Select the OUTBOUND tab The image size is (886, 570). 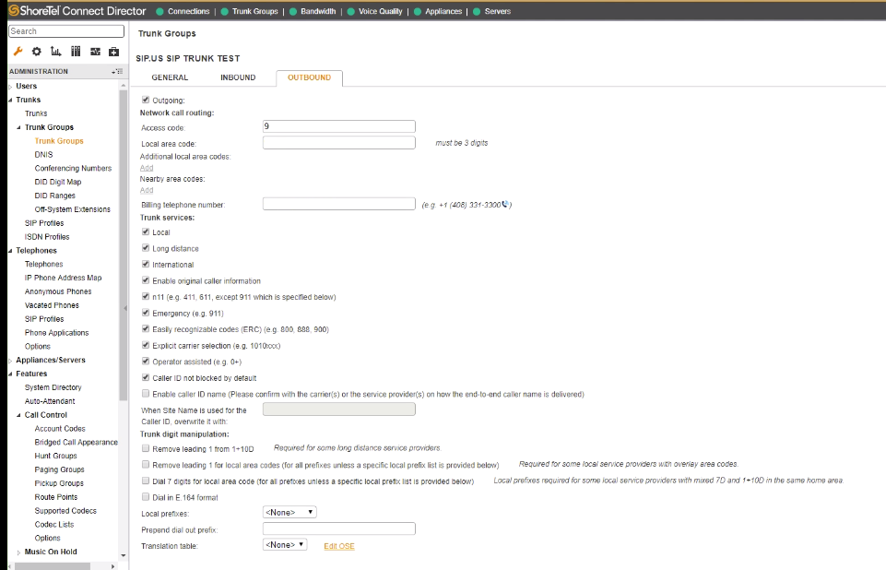tap(309, 77)
